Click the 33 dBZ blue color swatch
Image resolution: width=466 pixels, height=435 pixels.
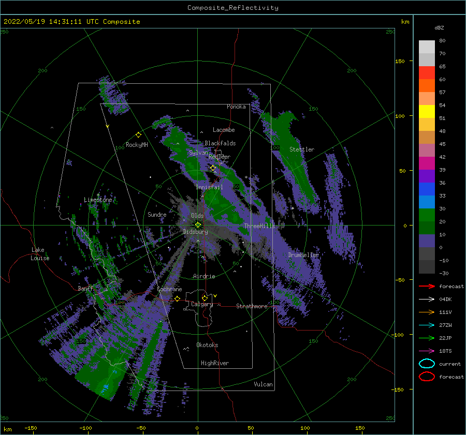[427, 189]
